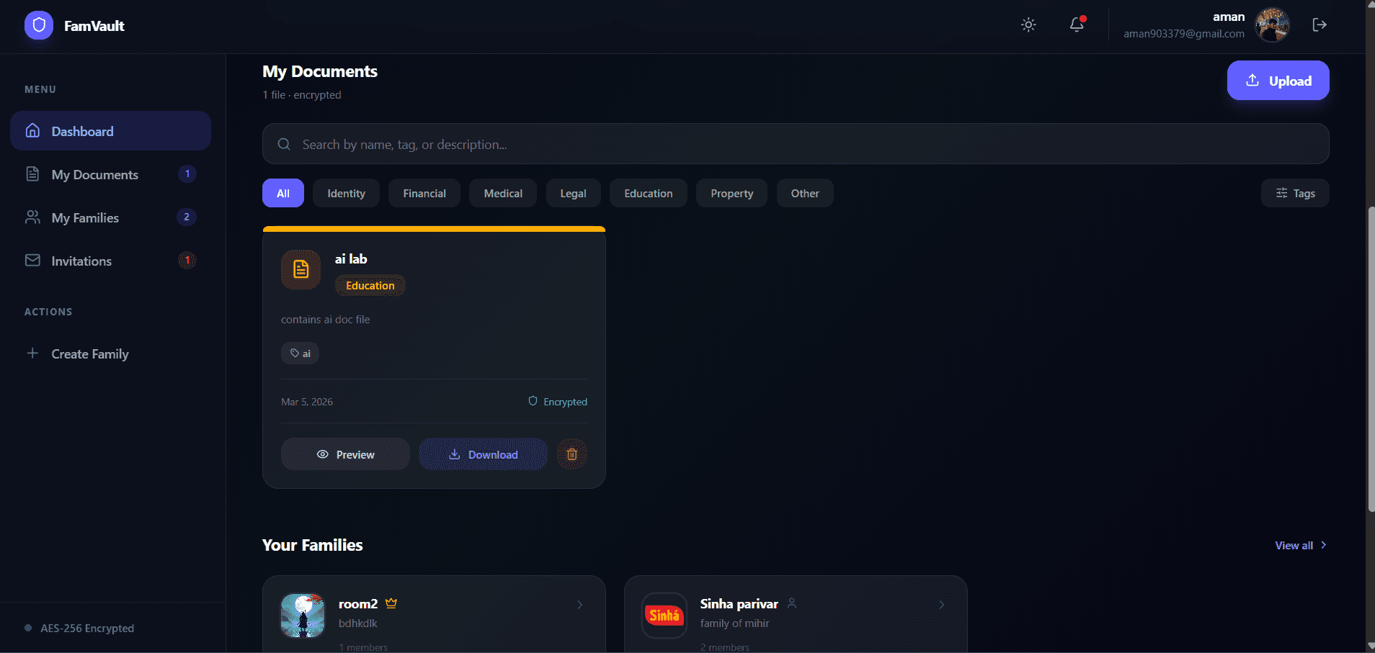The width and height of the screenshot is (1375, 653).
Task: Click AES-256 Encrypted status text
Action: pos(87,628)
